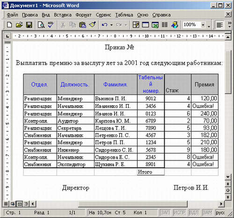Toggle the ЗАП macro recording indicator

(165, 212)
